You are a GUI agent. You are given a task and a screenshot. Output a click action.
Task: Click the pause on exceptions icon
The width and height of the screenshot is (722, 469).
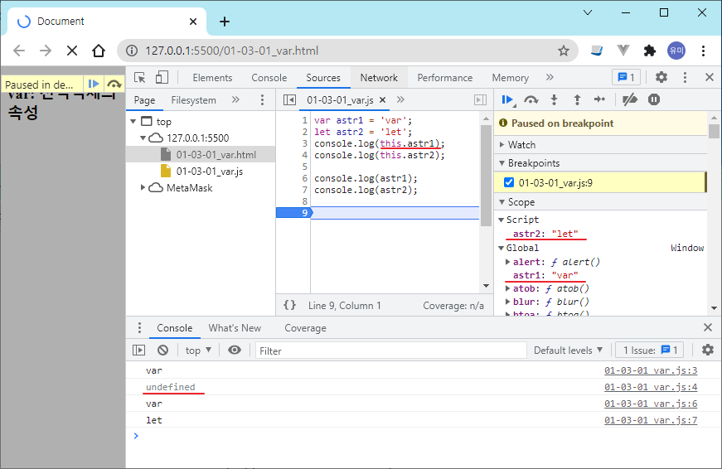point(654,99)
